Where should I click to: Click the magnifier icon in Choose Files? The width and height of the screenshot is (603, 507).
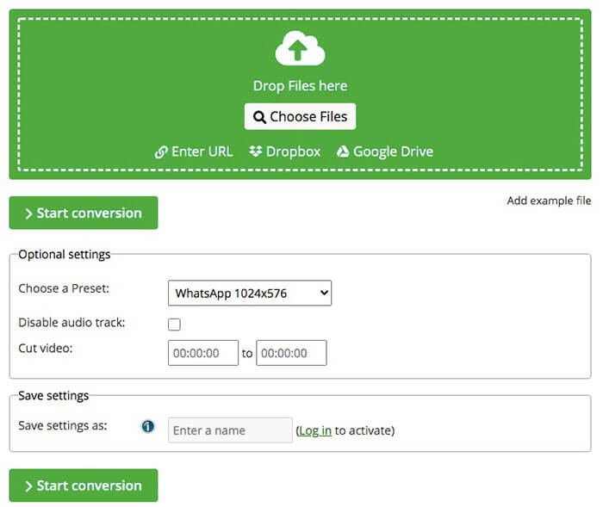[x=259, y=117]
